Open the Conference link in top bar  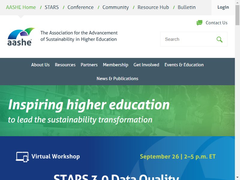[80, 7]
